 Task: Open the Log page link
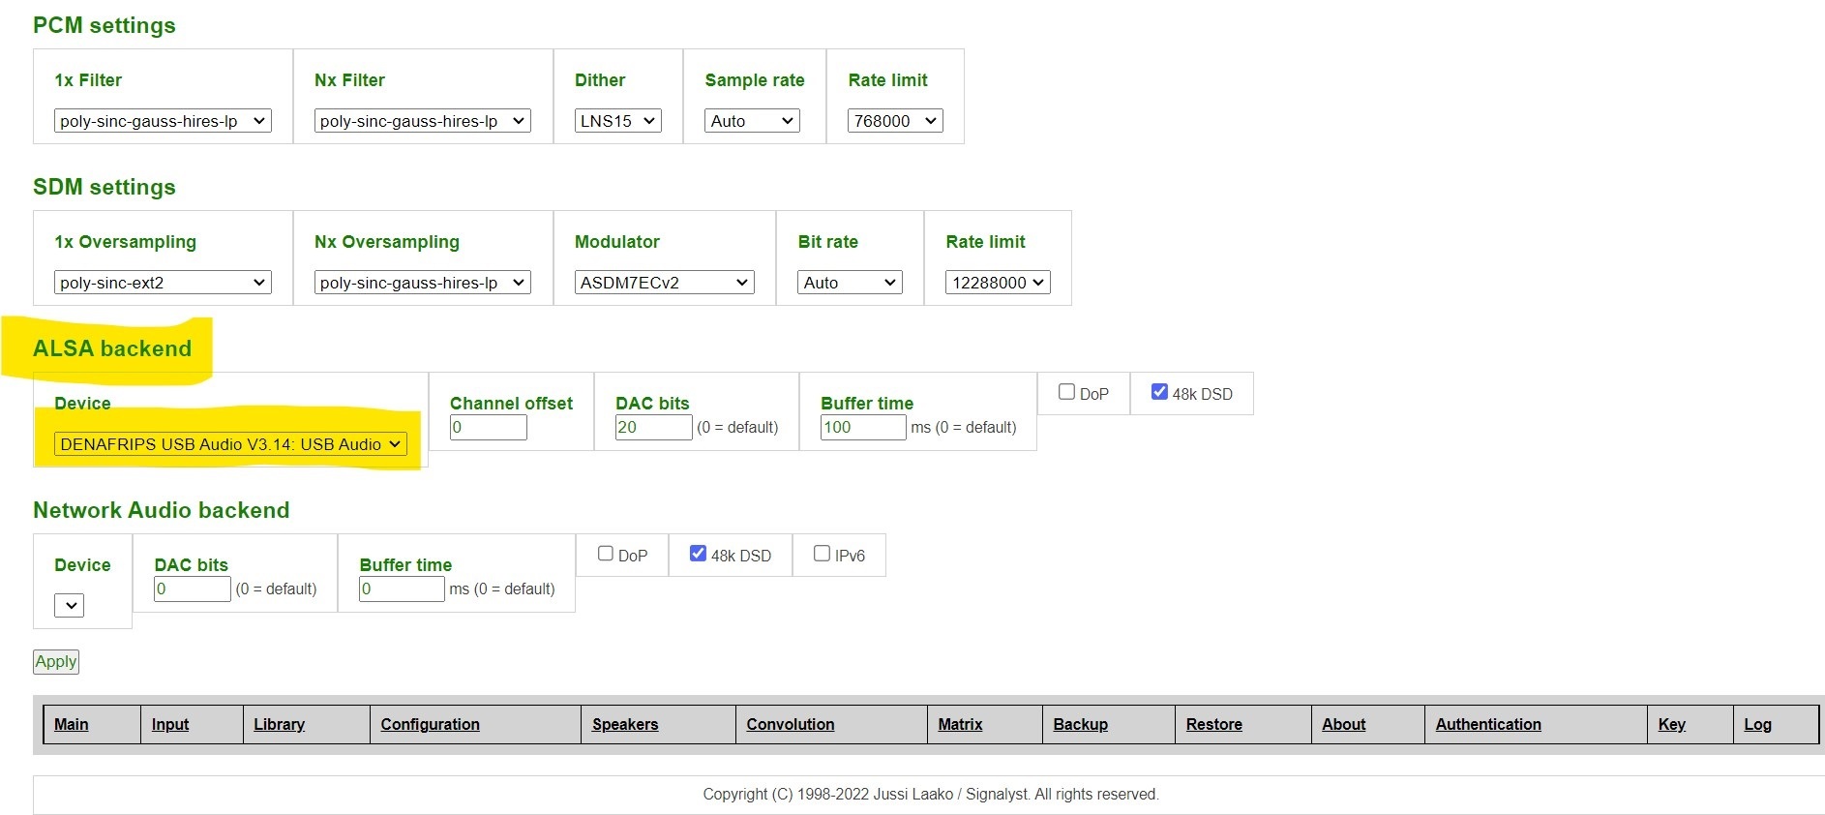(x=1757, y=724)
